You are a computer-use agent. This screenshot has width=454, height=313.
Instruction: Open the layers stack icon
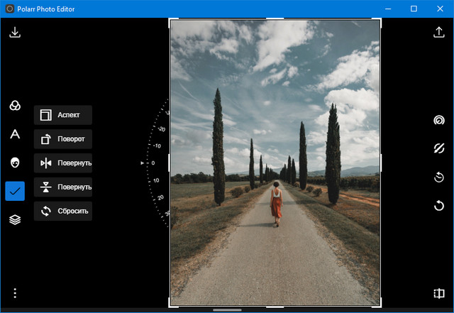point(15,219)
